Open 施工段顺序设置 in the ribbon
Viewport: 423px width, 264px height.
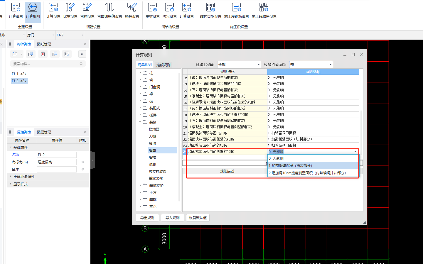(x=264, y=11)
